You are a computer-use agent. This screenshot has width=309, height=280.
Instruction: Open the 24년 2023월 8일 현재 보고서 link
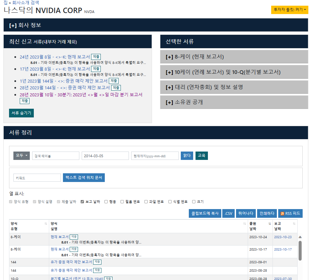55,57
